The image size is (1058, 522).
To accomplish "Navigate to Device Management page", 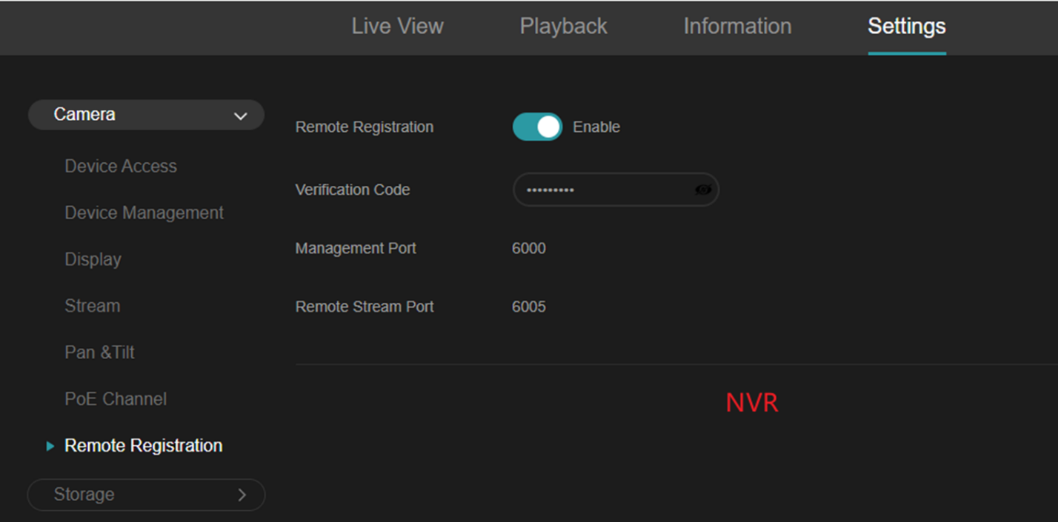I will [144, 213].
